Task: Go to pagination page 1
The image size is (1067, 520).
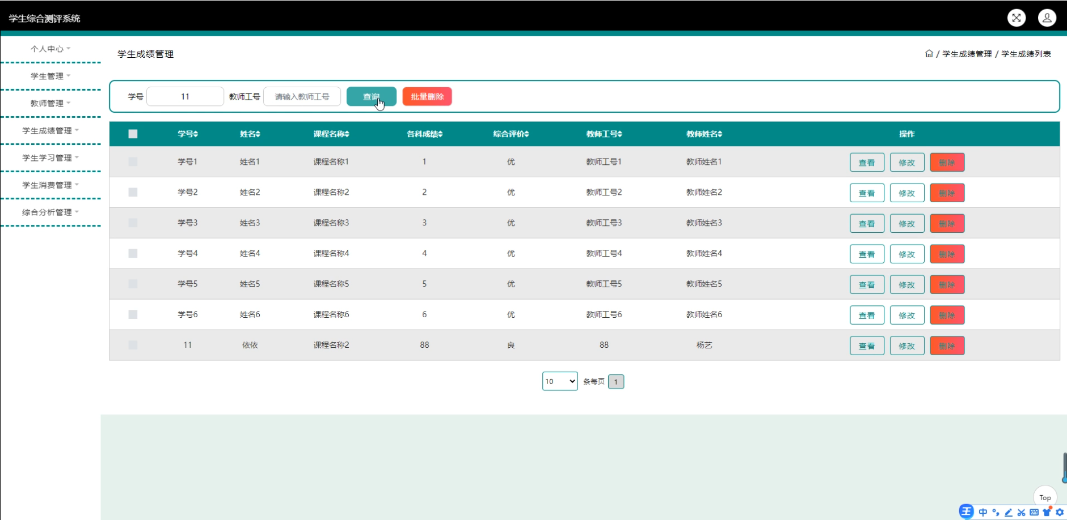Action: (616, 382)
